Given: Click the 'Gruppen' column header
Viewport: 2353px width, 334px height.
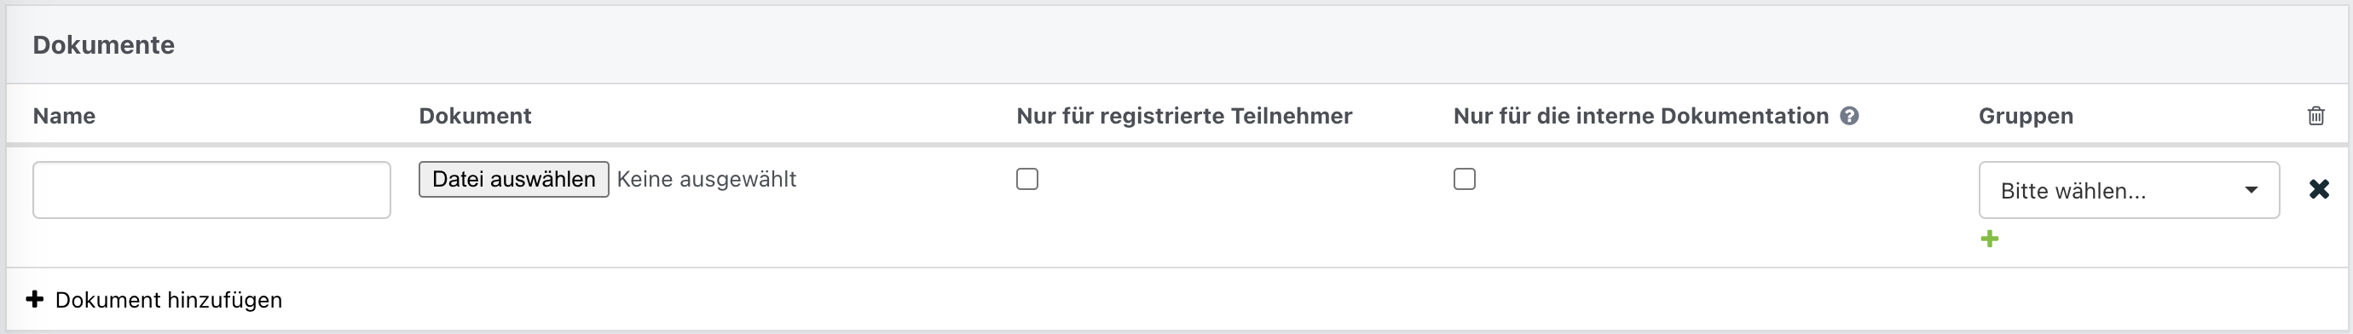Looking at the screenshot, I should coord(2026,116).
